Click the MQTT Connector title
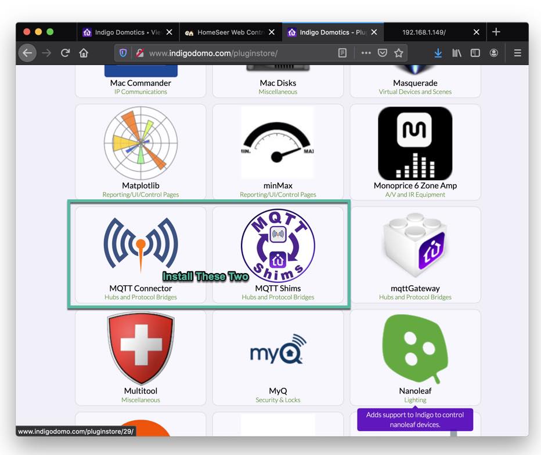 point(141,288)
